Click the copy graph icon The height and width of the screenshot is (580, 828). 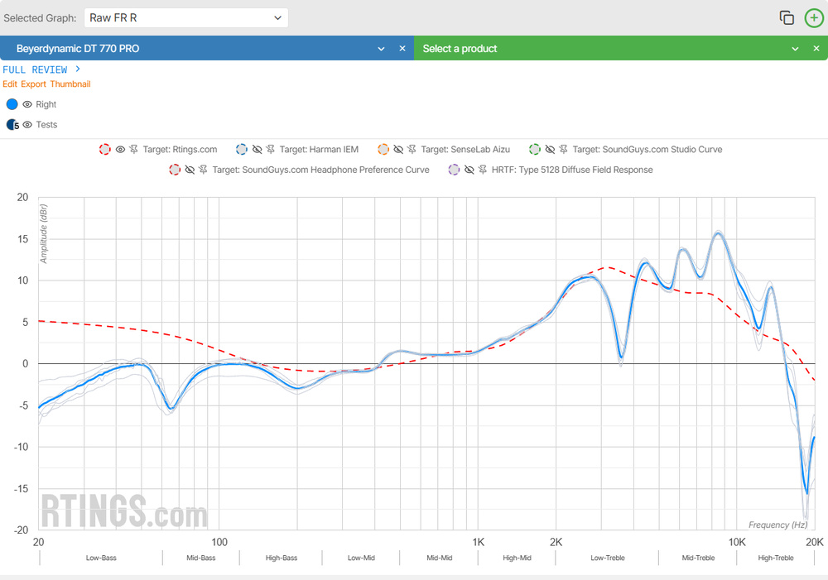click(x=787, y=17)
